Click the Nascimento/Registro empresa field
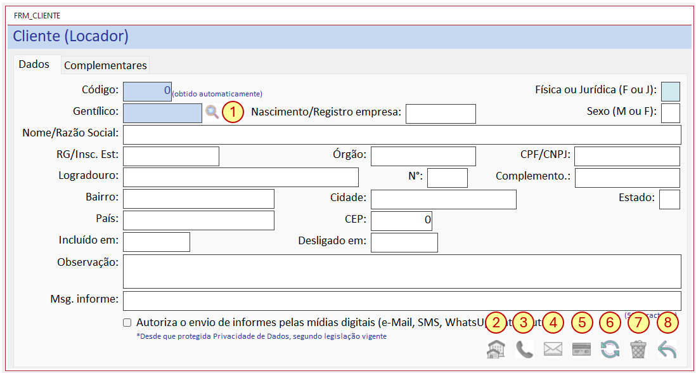Viewport: 696px width, 373px height. (x=441, y=114)
